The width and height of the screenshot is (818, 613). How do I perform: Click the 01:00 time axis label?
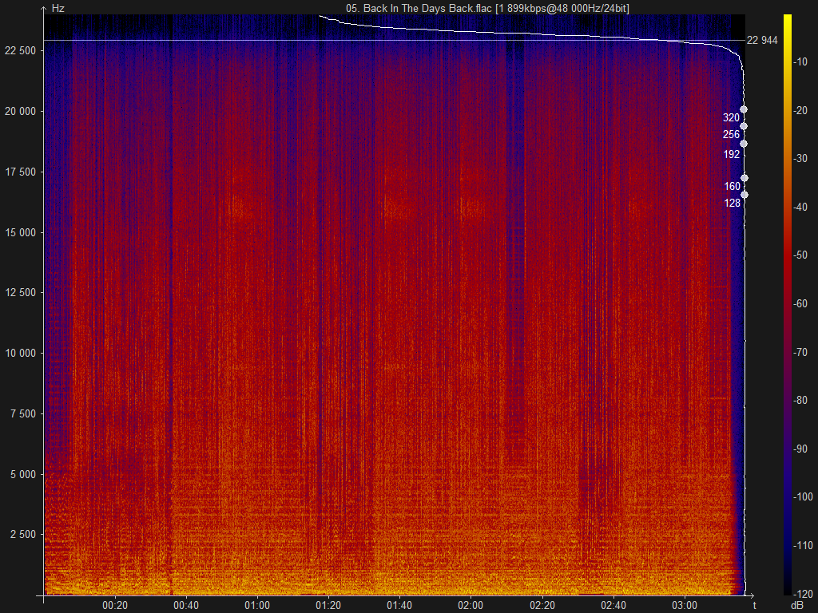click(257, 606)
